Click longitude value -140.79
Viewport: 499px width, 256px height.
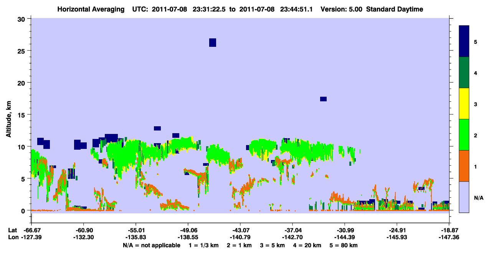pos(240,238)
